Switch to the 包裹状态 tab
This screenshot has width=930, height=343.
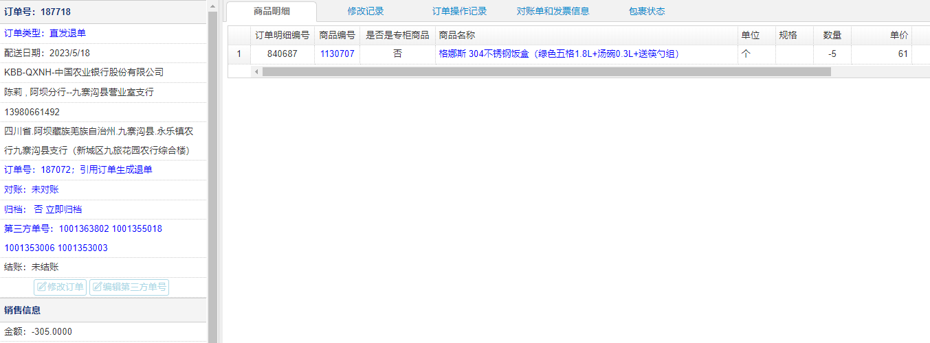pos(647,11)
